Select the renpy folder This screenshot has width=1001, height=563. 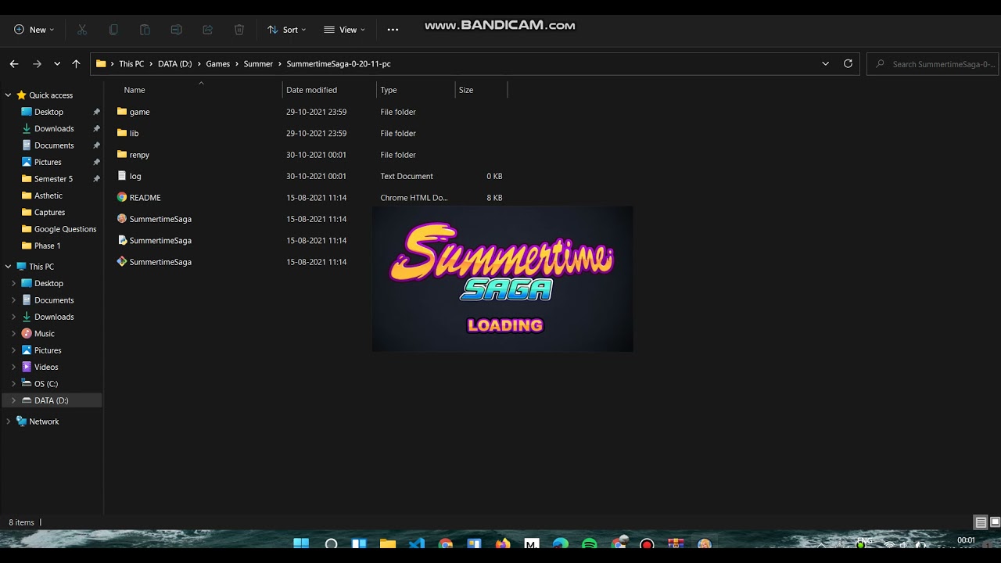139,155
